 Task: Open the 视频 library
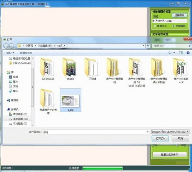13,77
